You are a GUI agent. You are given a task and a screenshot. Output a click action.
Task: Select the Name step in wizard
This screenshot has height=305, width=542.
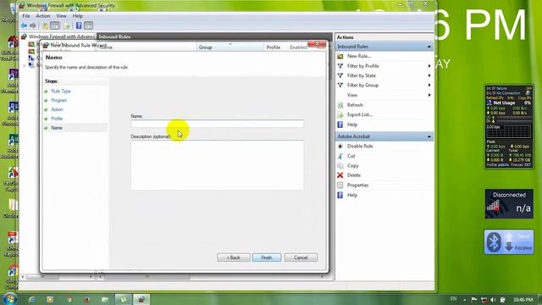[x=57, y=128]
